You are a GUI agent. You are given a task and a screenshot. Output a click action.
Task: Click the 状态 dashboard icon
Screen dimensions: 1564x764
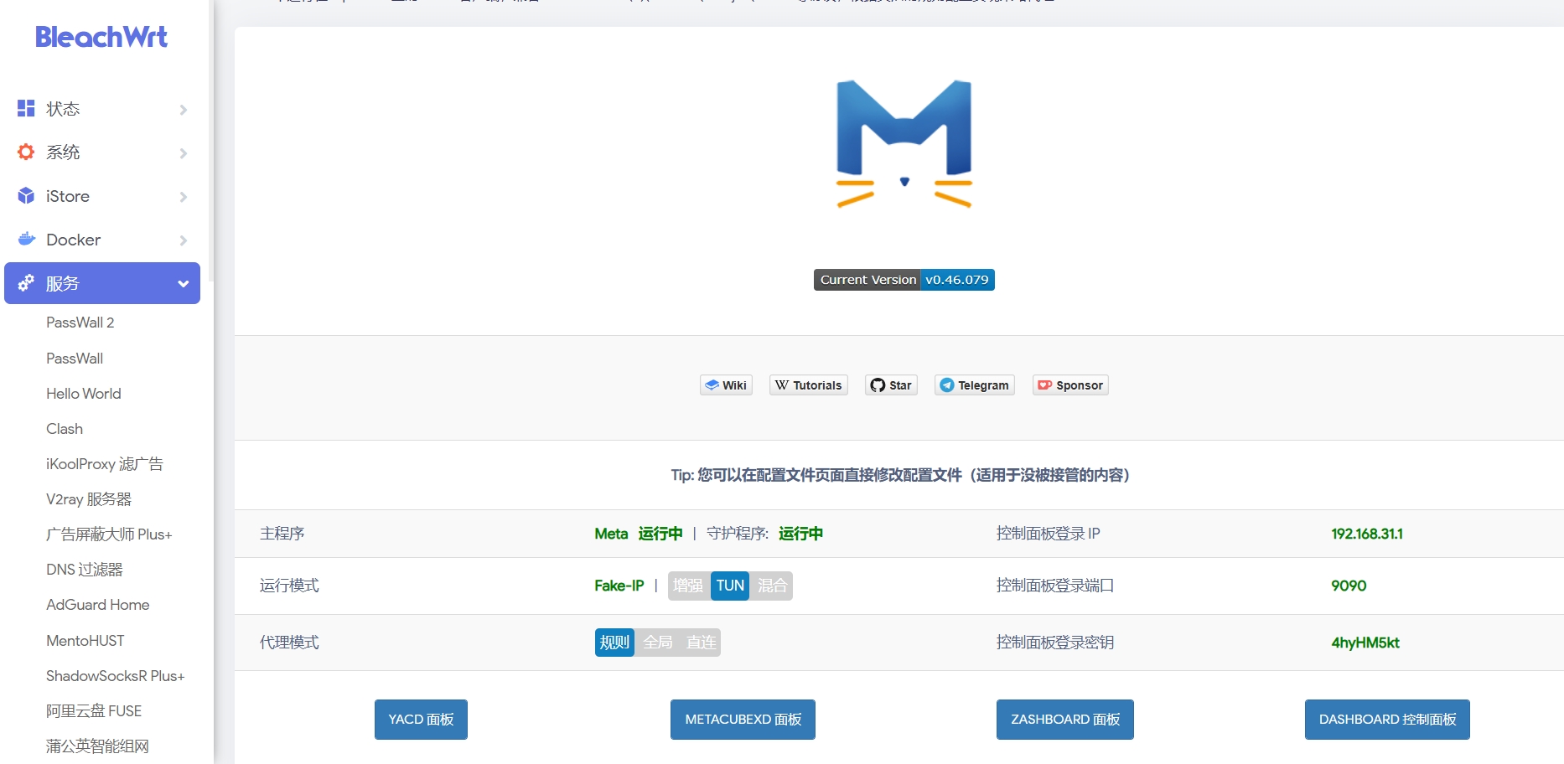click(x=26, y=108)
